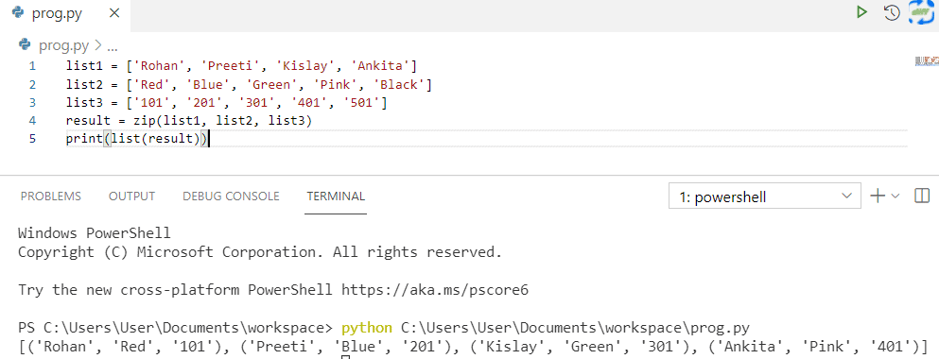This screenshot has width=939, height=359.
Task: Click line number 2 in the gutter
Action: (32, 84)
